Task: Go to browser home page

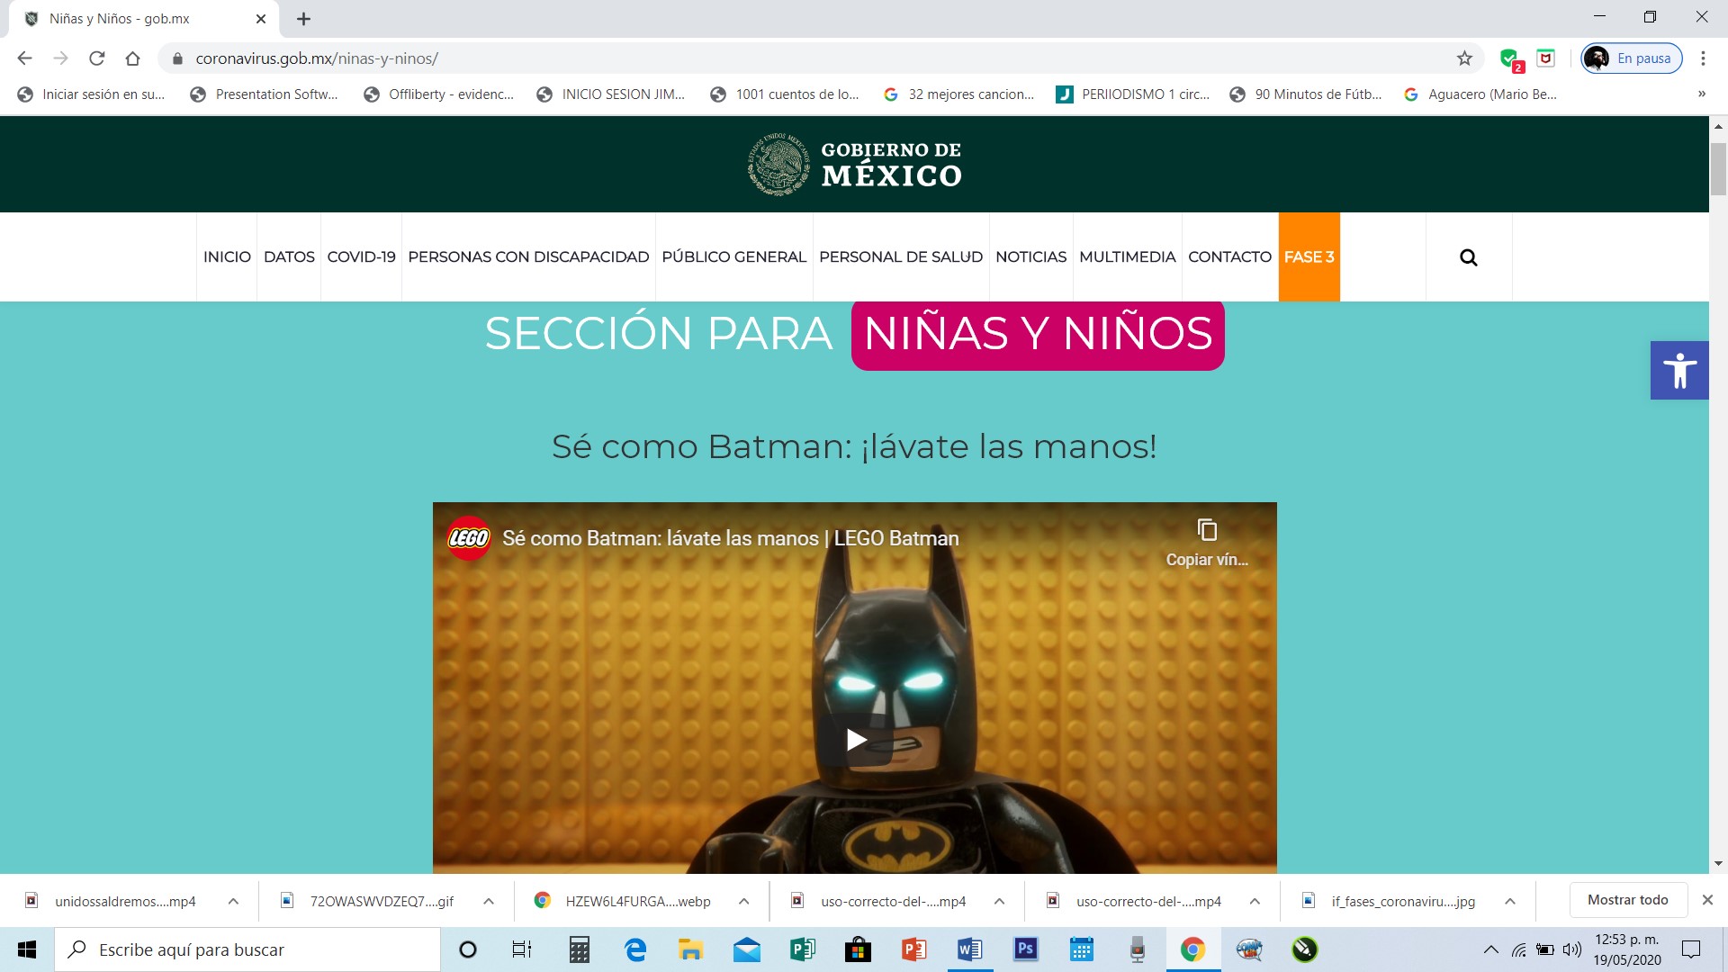Action: (132, 58)
